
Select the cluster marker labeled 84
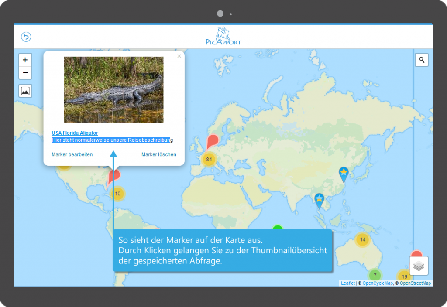point(209,160)
